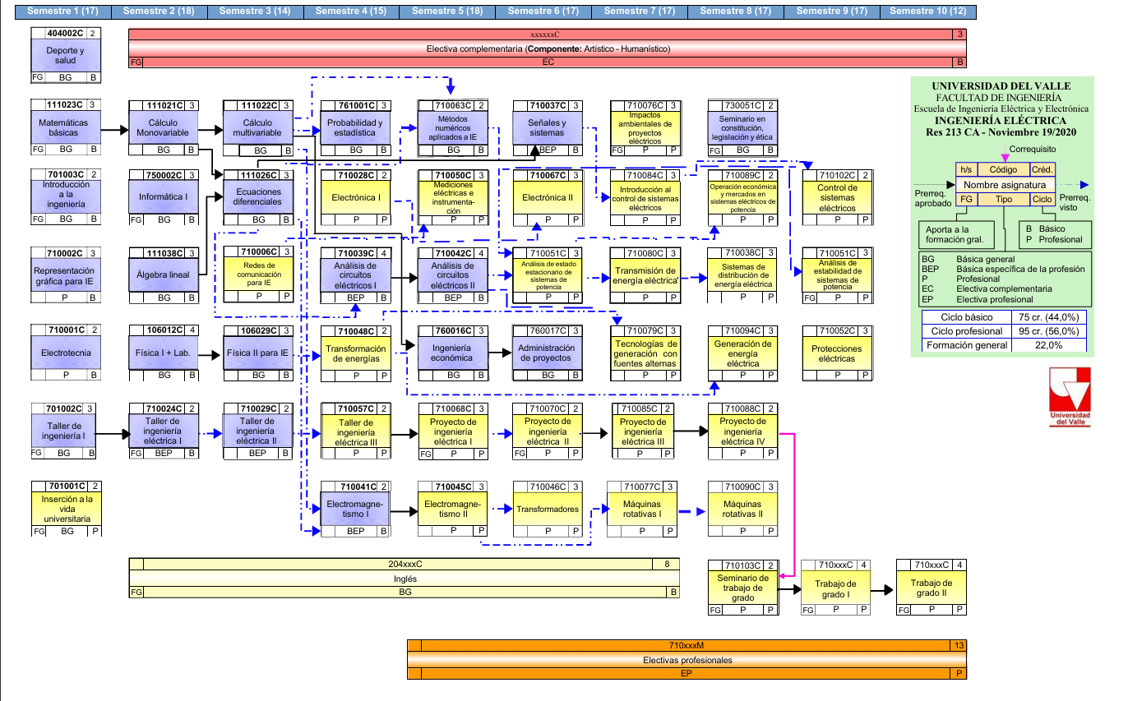
Task: Open the Ecuaciones diferenciales course box
Action: point(257,196)
